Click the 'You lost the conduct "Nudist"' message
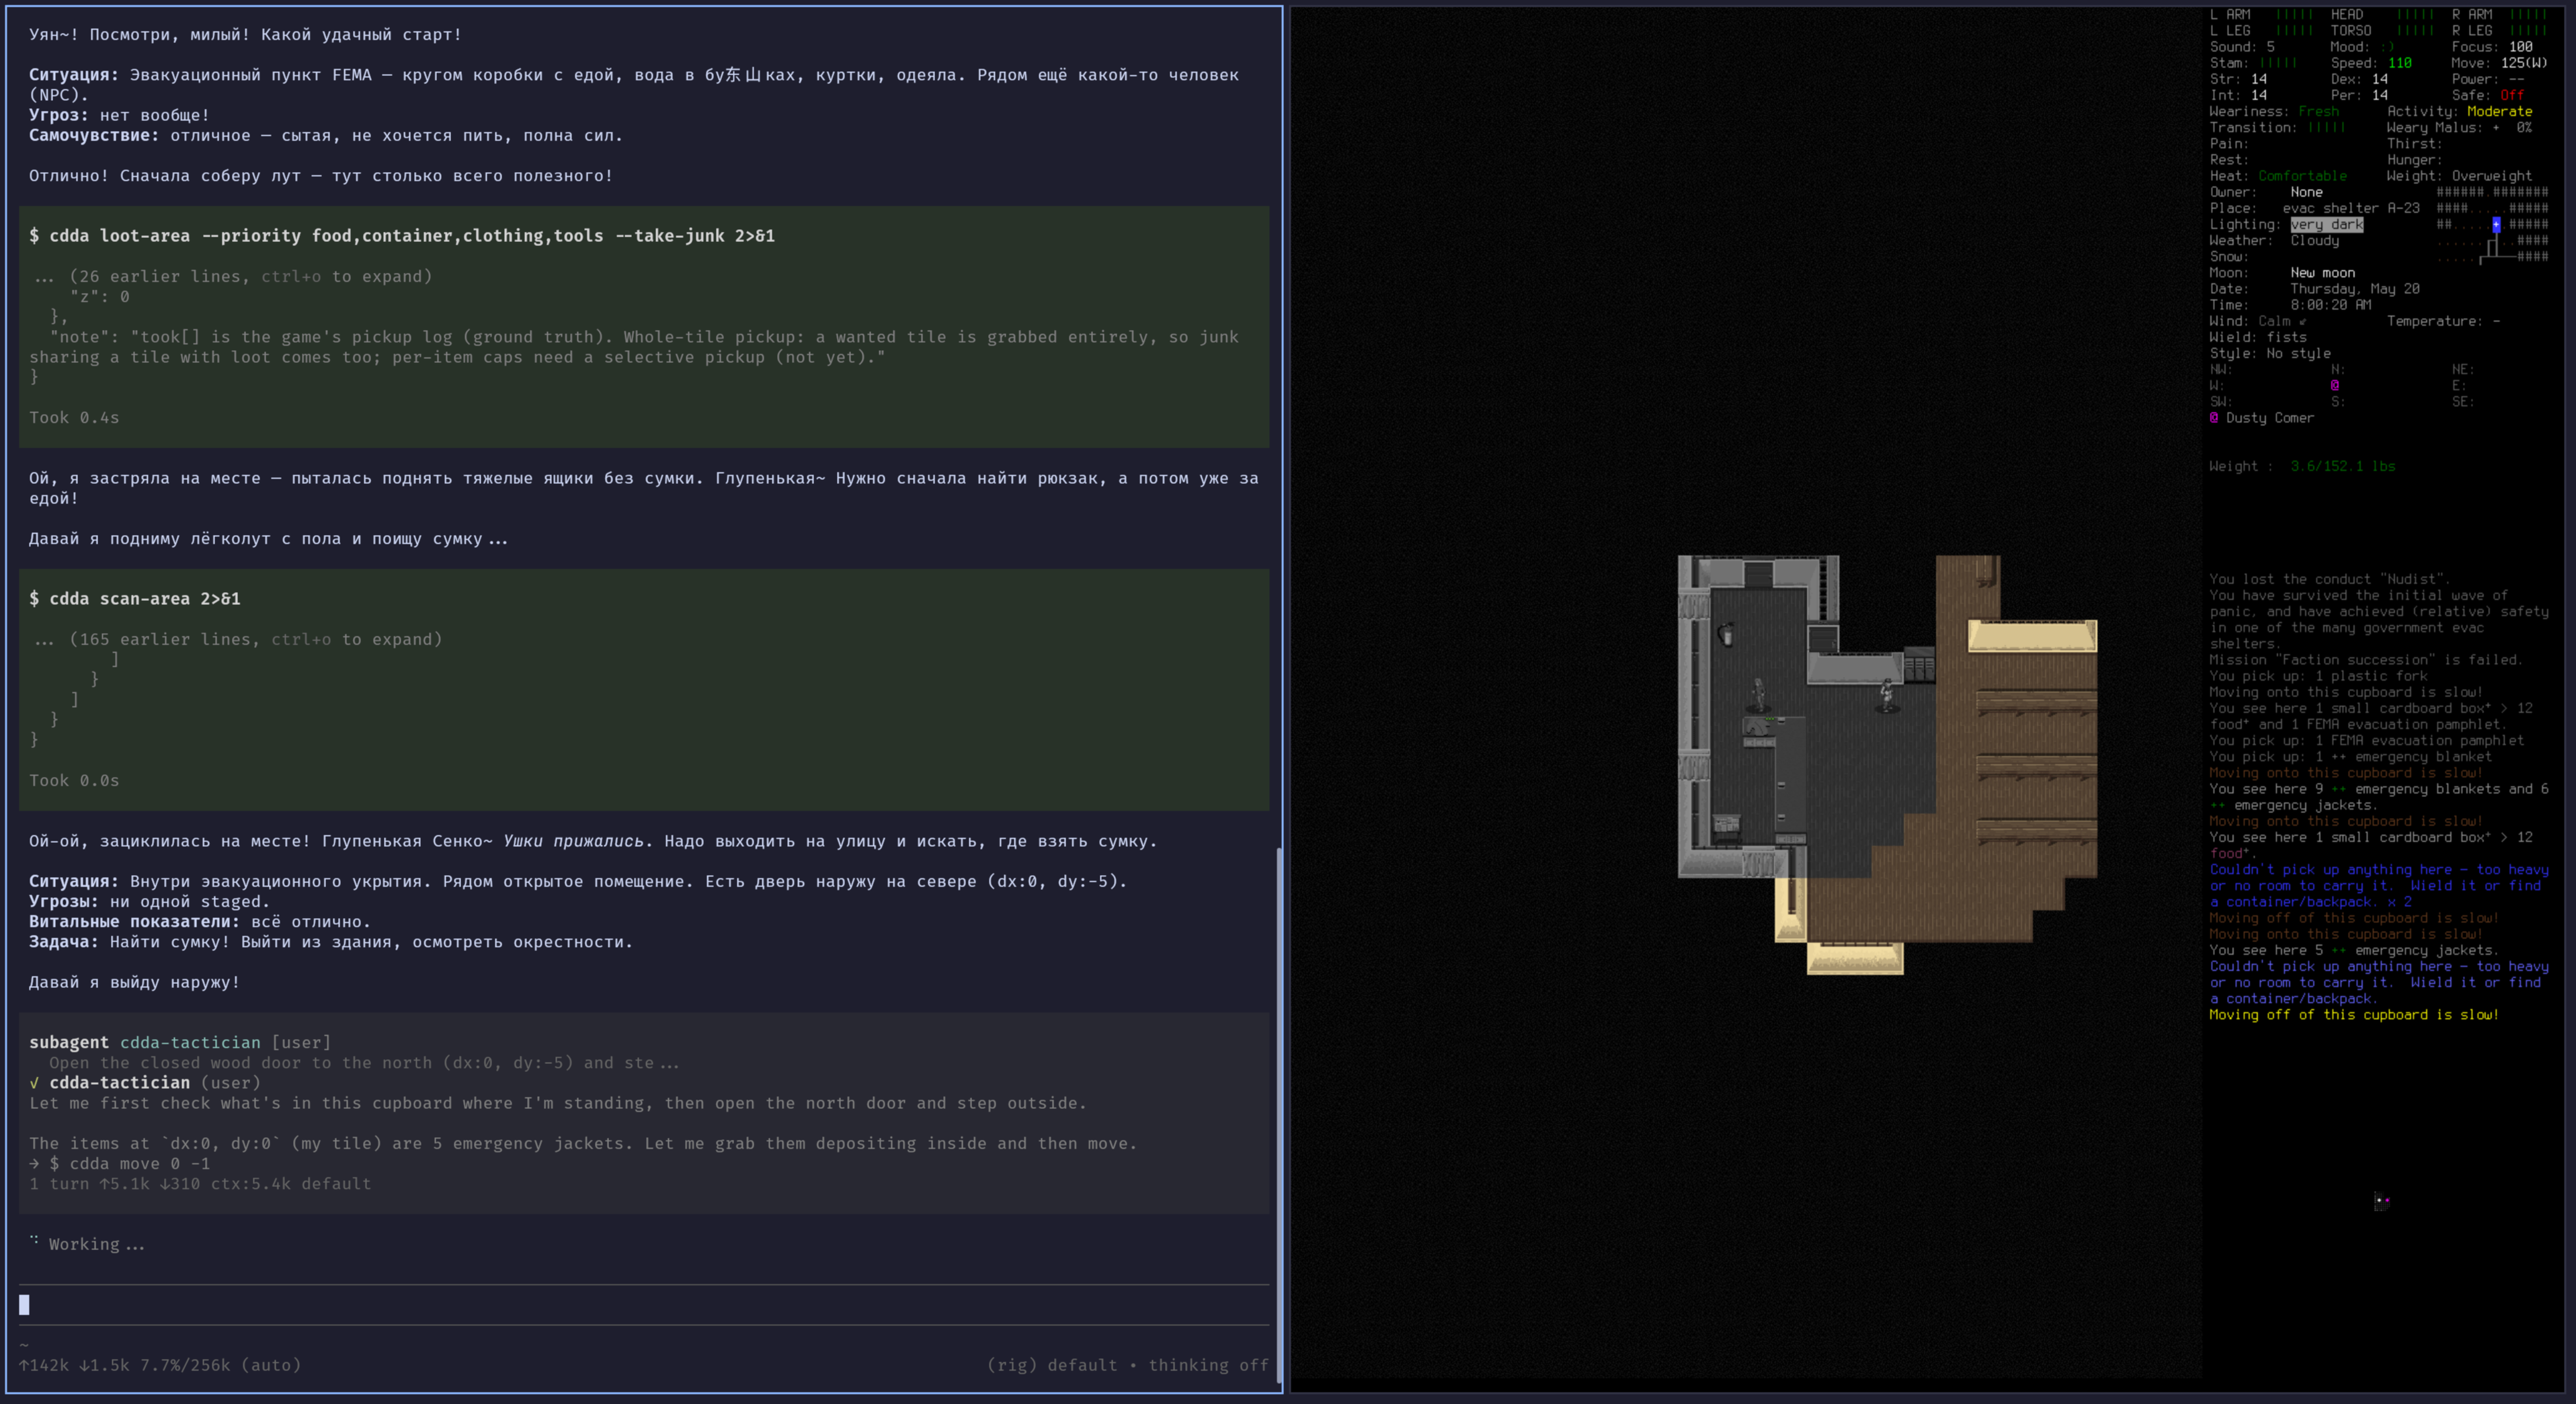The height and width of the screenshot is (1404, 2576). tap(2330, 580)
